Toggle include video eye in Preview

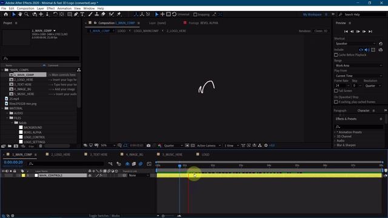pyautogui.click(x=361, y=50)
